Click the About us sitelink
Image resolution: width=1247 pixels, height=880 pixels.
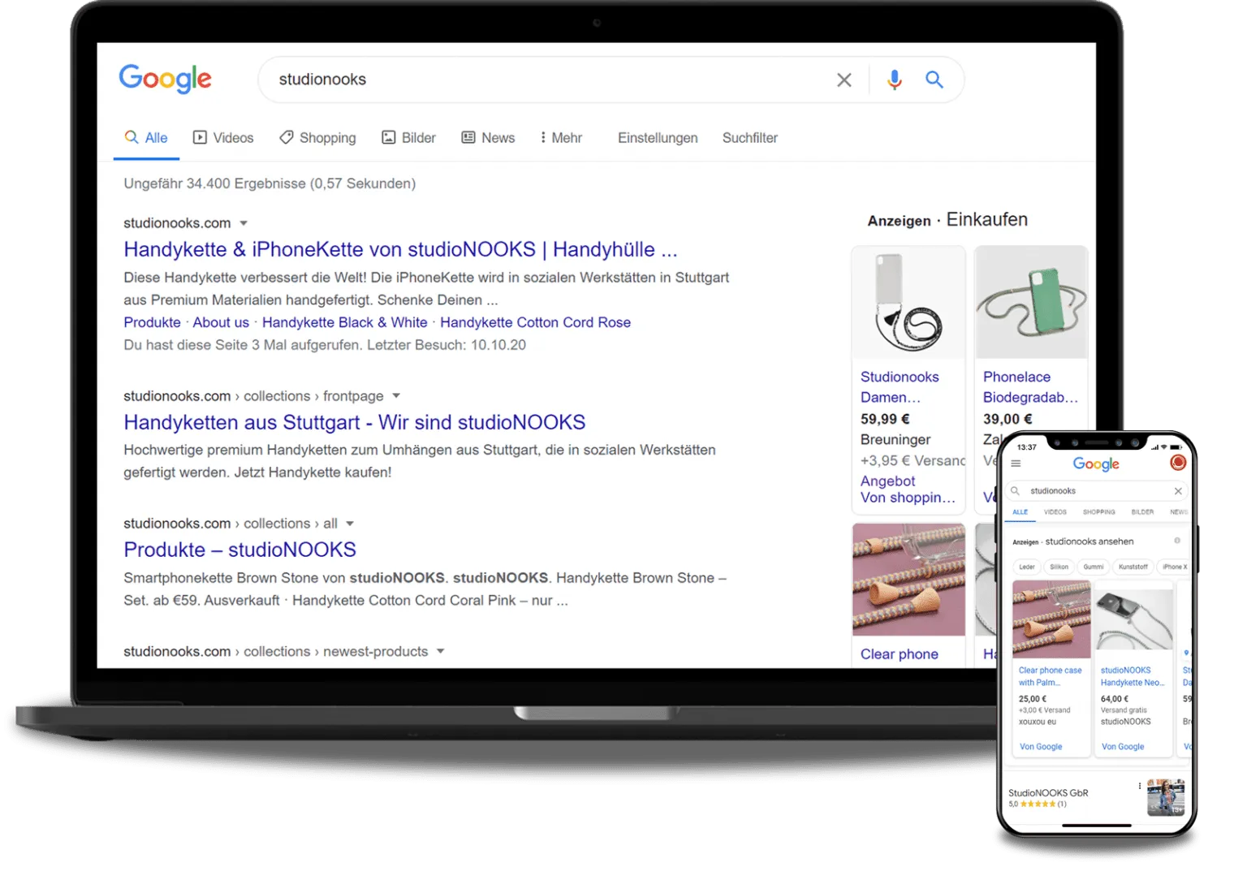coord(221,322)
